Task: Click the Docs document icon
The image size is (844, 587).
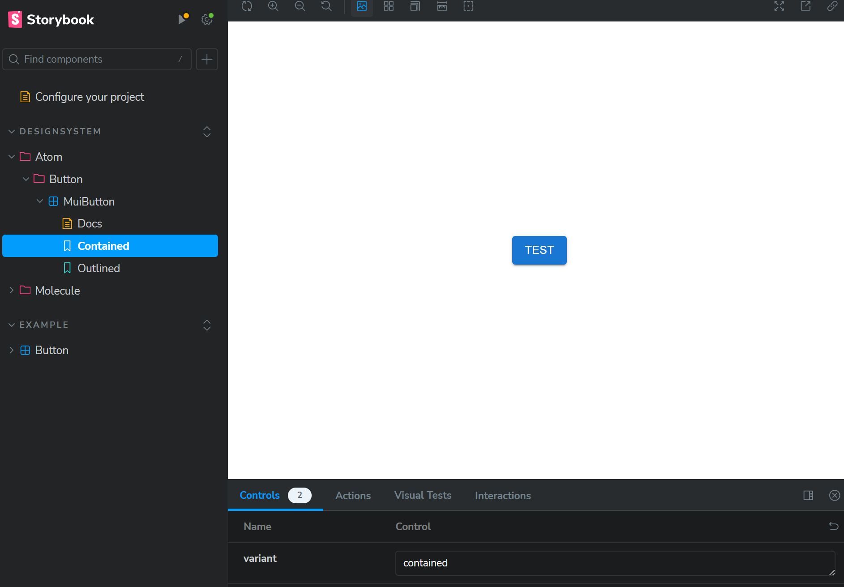Action: pos(67,223)
